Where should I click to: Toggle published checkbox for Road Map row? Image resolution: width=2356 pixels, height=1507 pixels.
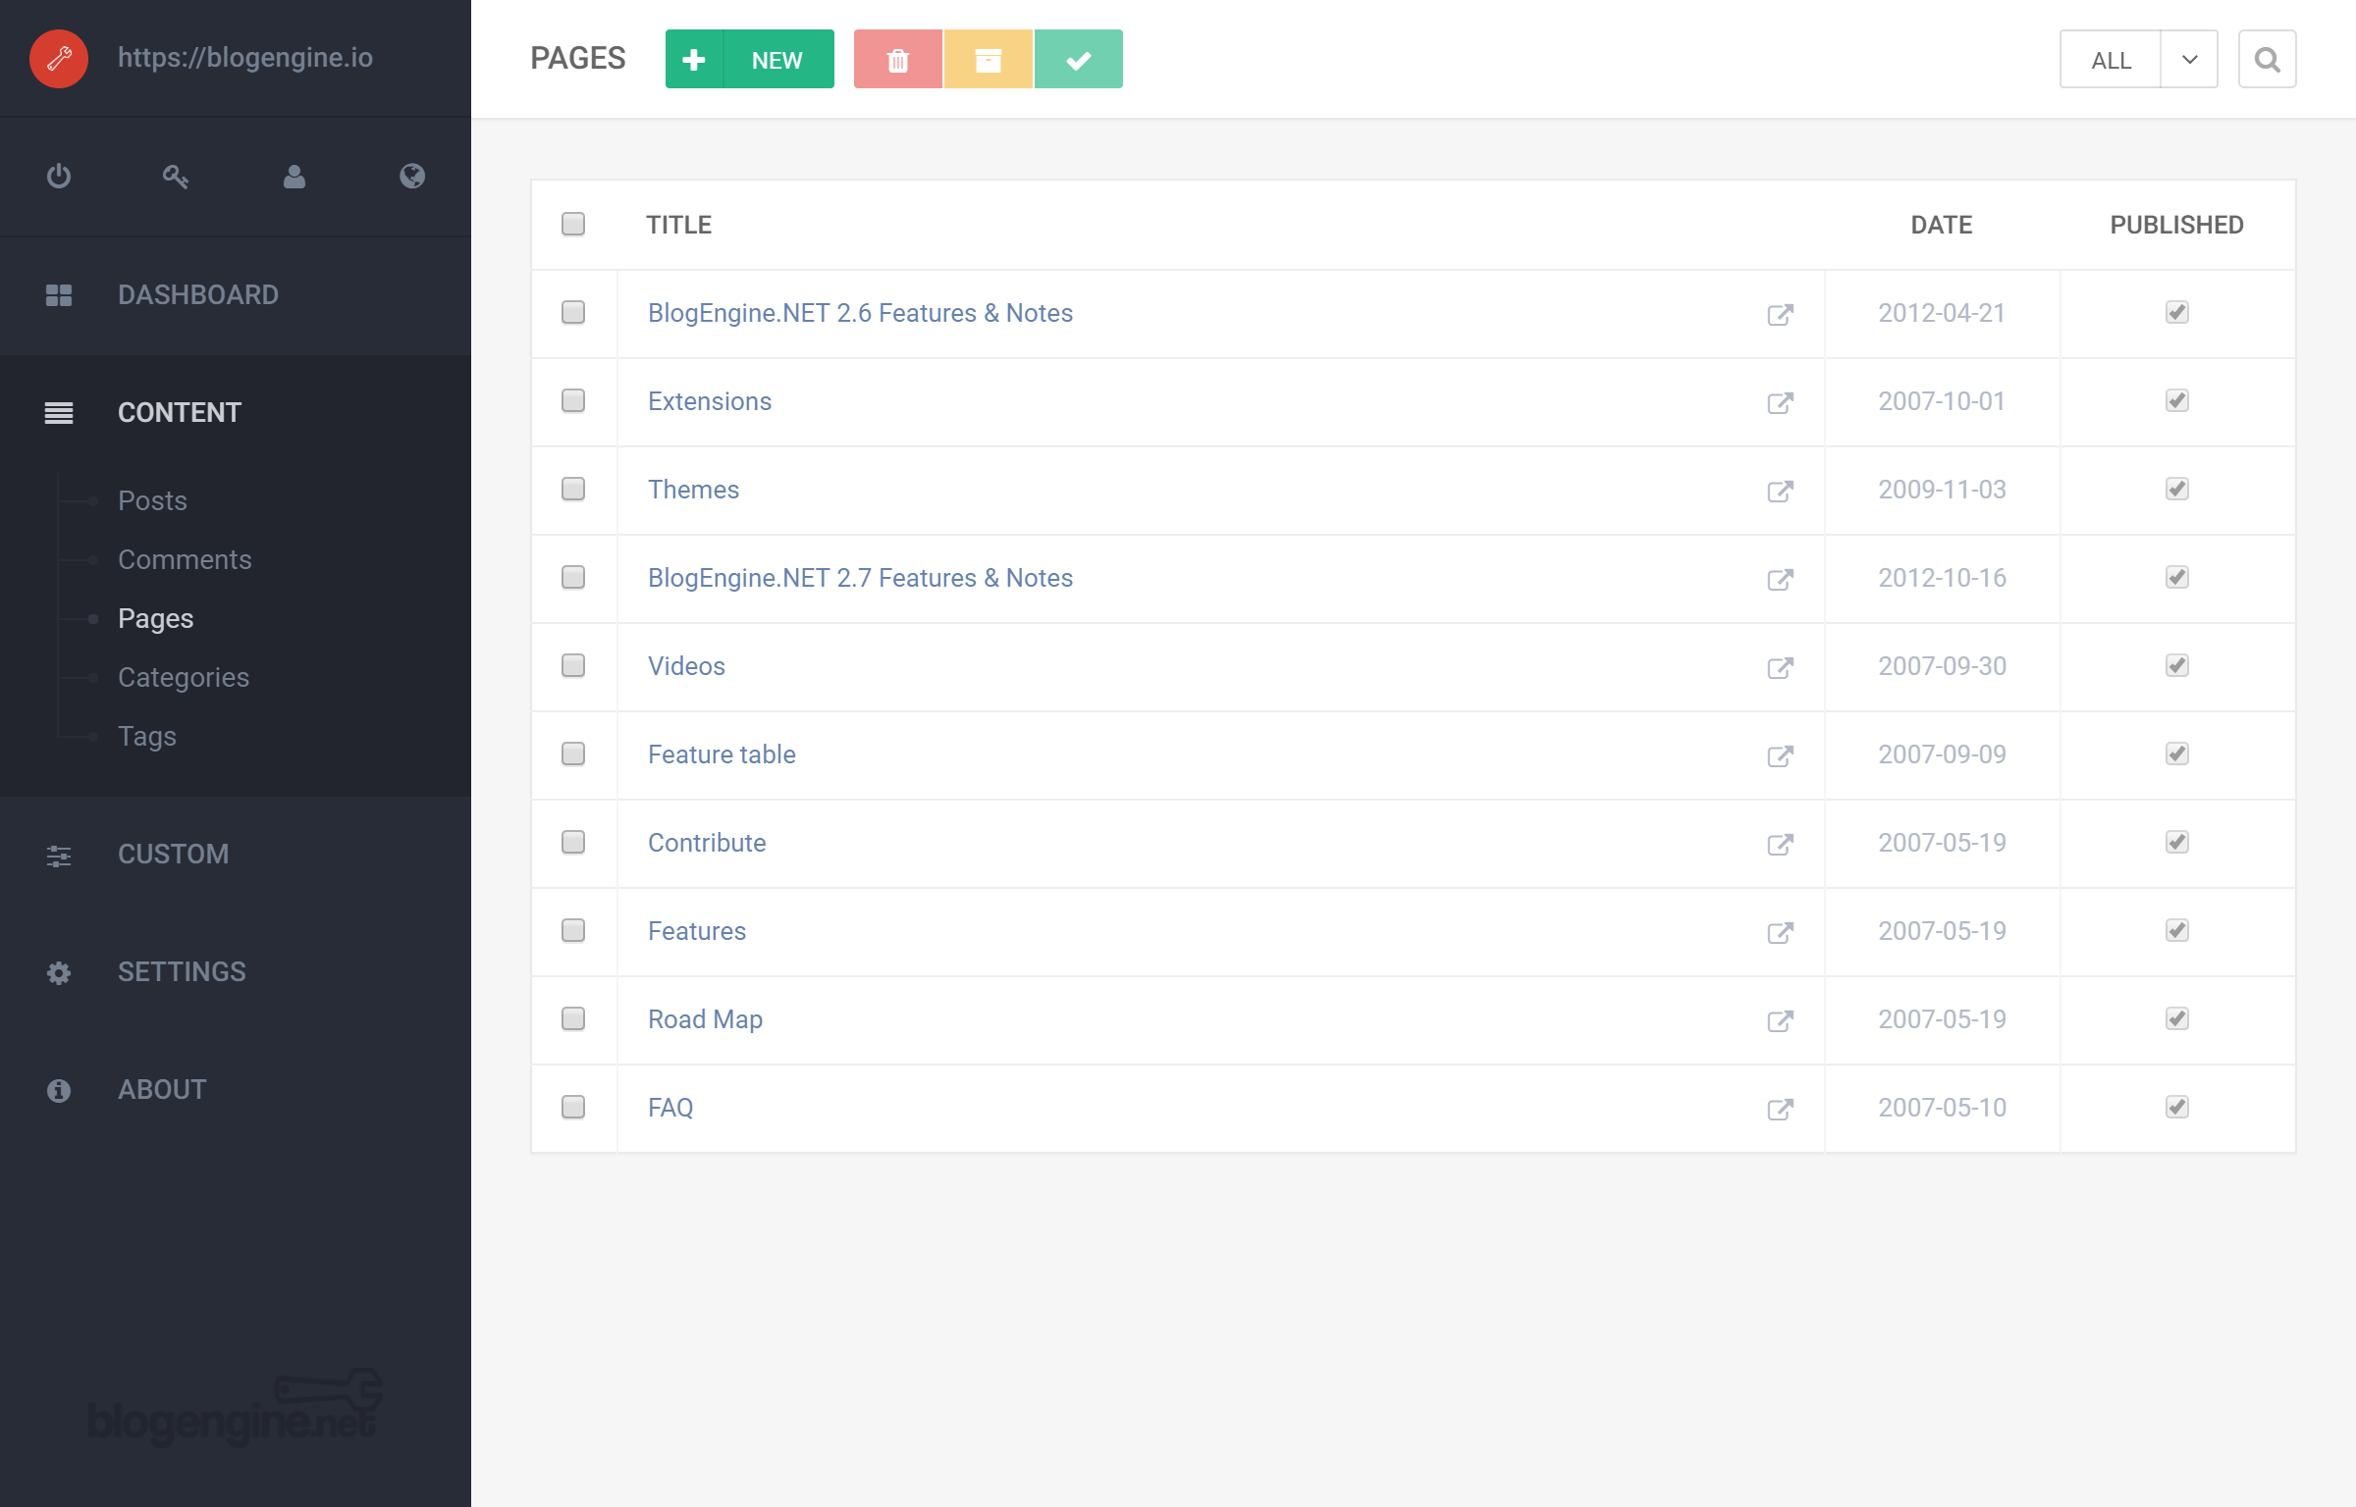coord(2177,1018)
